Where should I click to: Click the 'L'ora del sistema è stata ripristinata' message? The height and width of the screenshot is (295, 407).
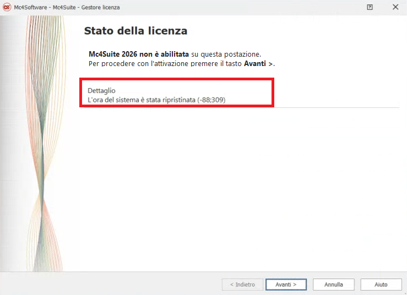click(x=142, y=100)
